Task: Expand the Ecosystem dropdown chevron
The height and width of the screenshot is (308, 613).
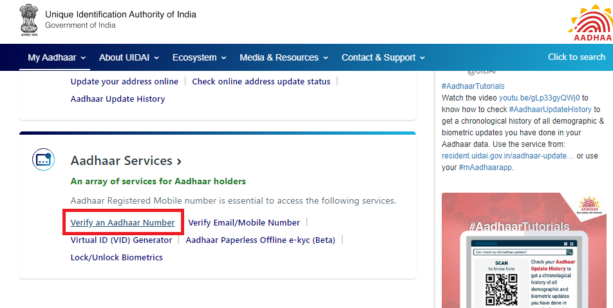Action: click(223, 58)
